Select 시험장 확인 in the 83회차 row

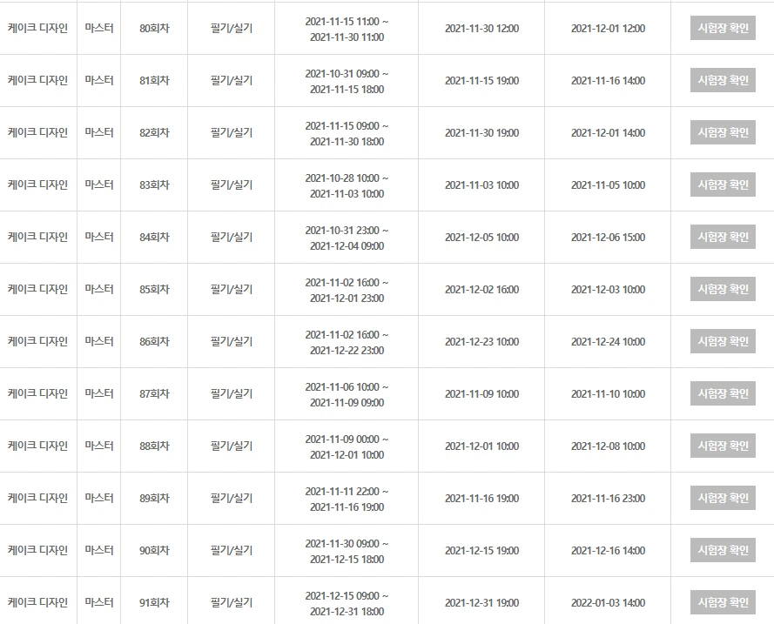723,185
